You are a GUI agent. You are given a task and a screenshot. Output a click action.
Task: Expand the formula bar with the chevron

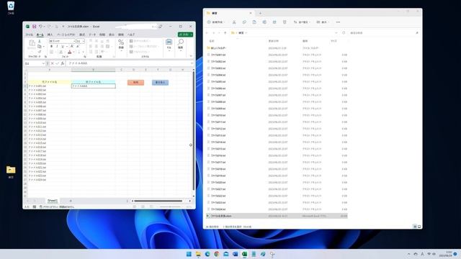tap(192, 63)
